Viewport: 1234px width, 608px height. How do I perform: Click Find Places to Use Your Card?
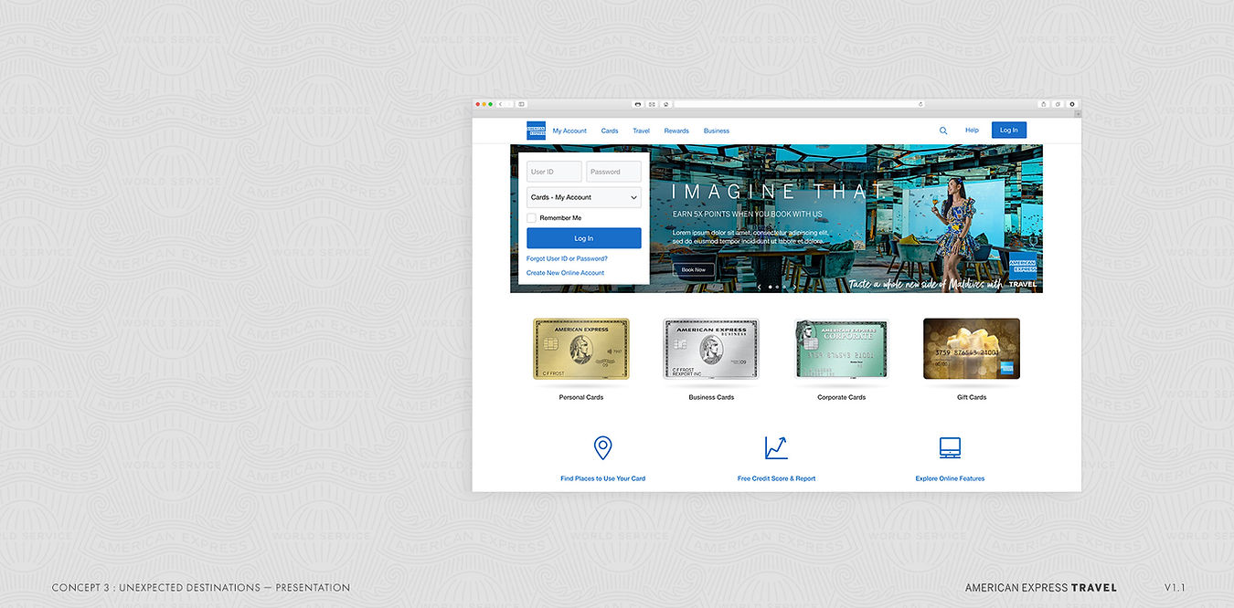point(603,478)
